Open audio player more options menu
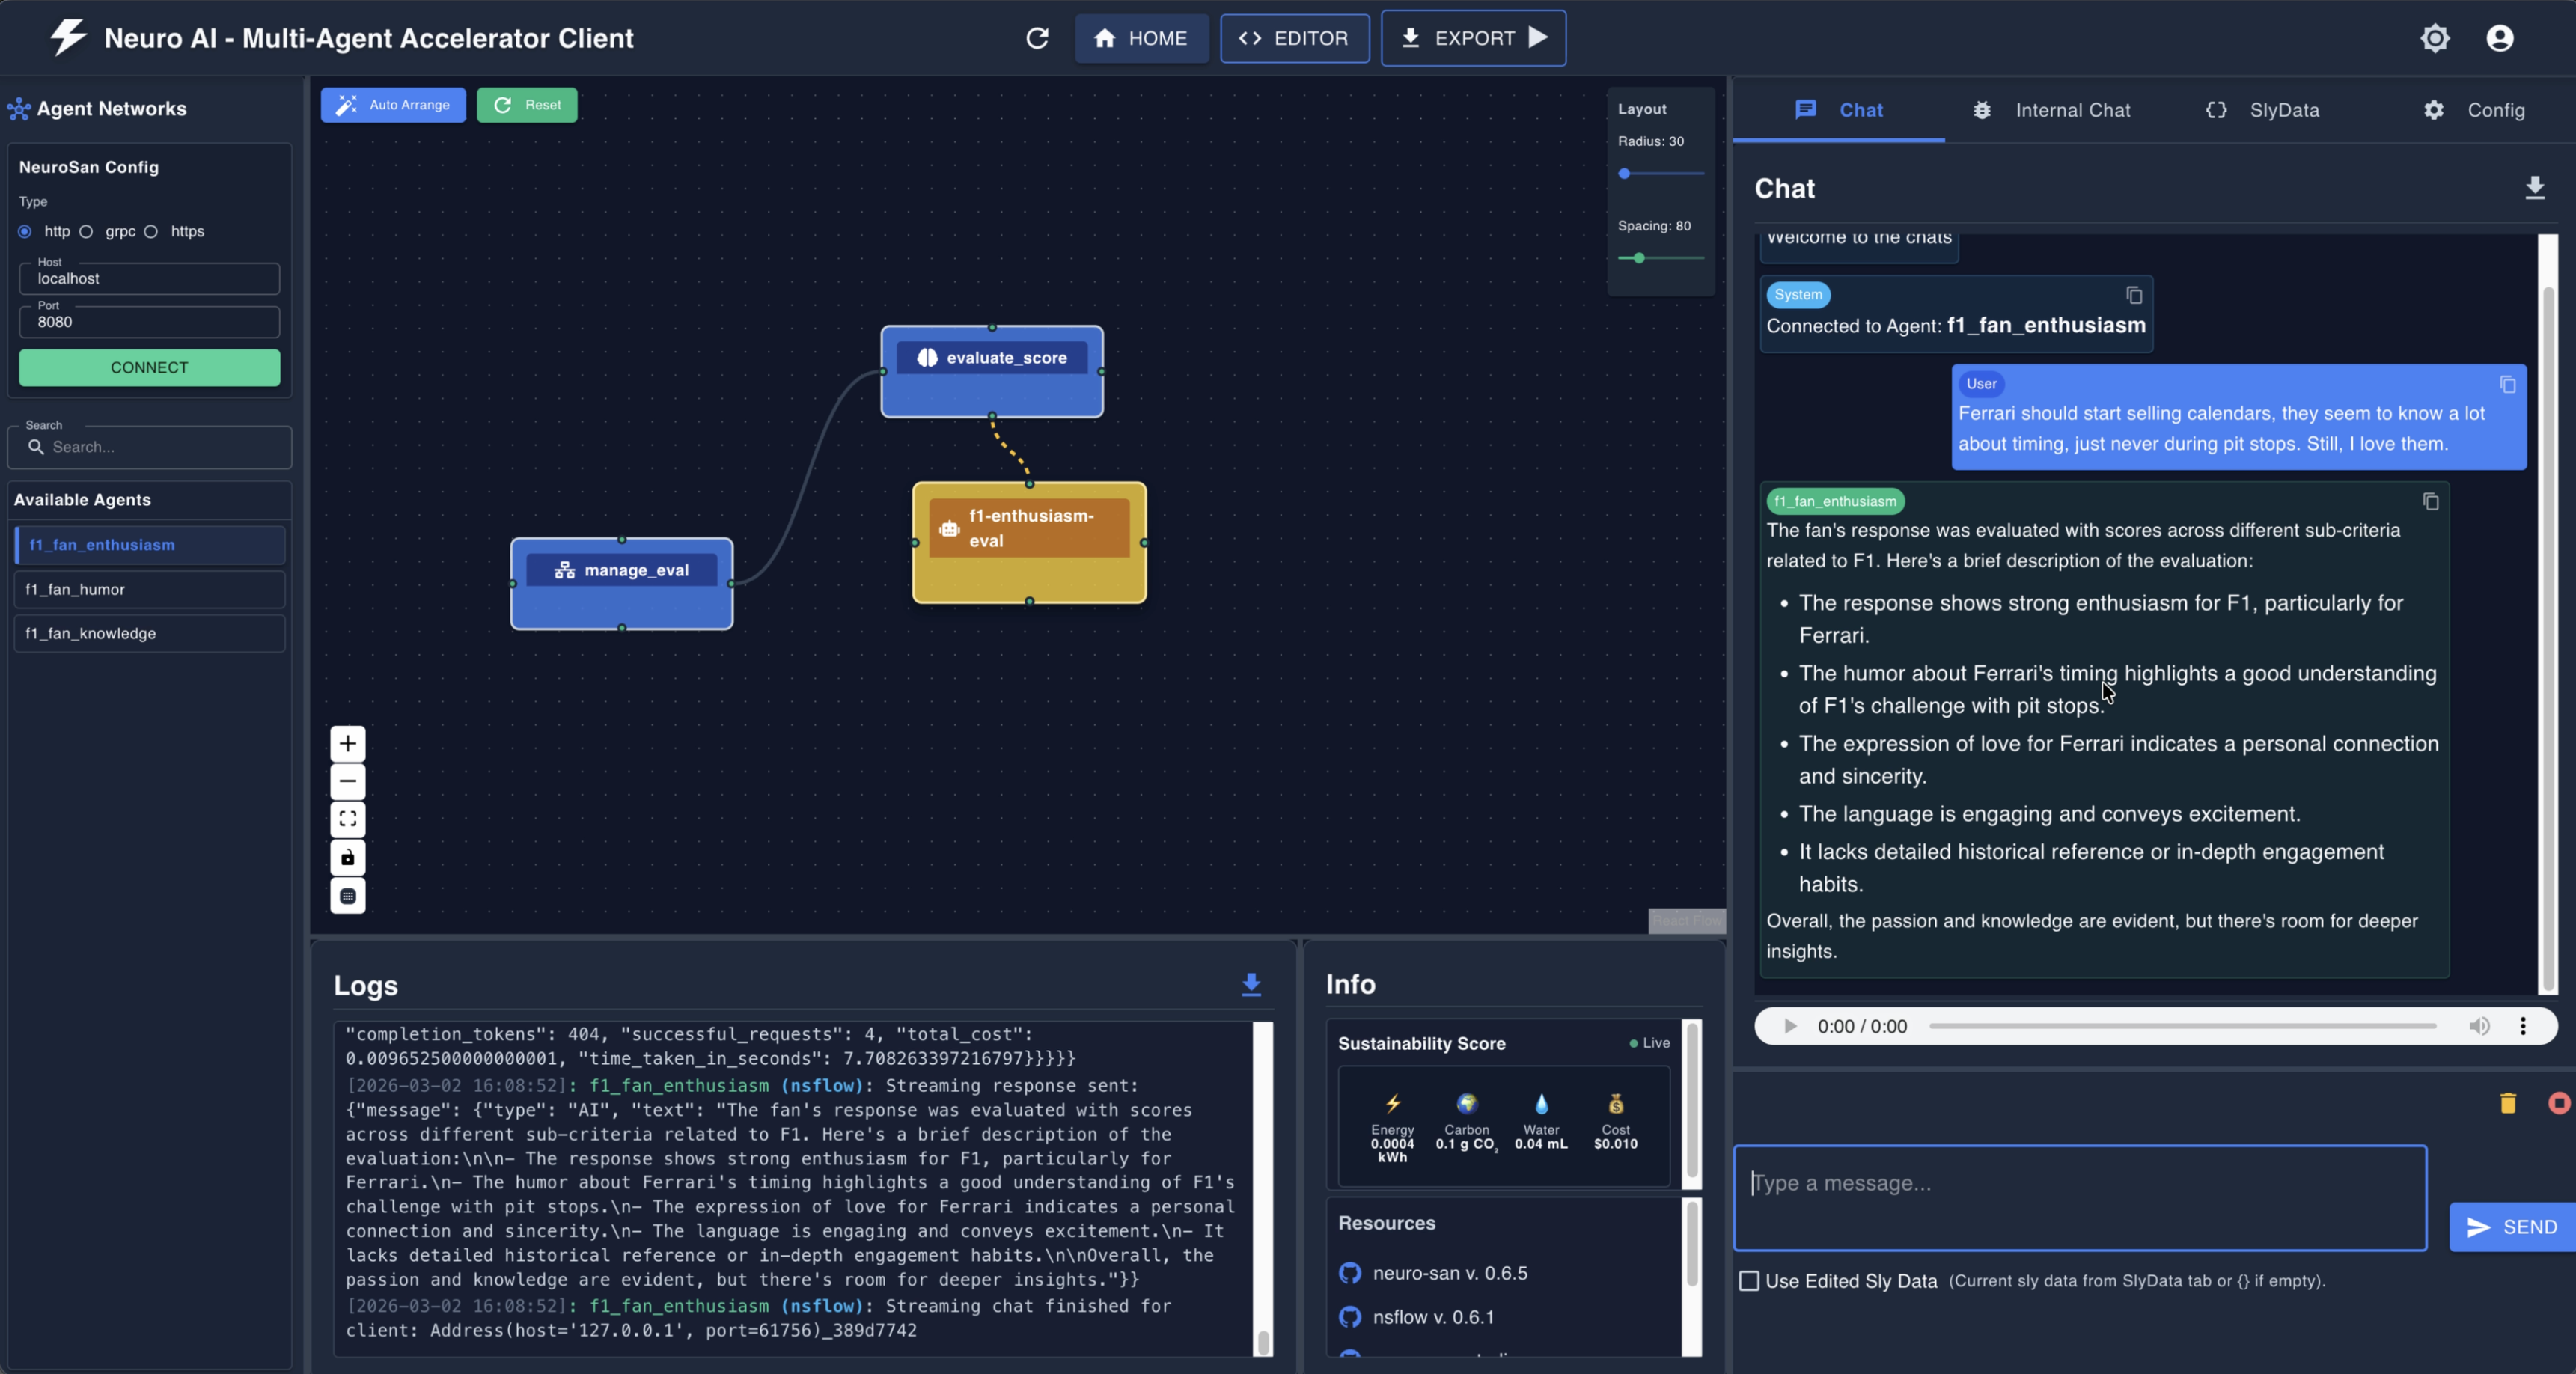The height and width of the screenshot is (1374, 2576). pos(2522,1026)
